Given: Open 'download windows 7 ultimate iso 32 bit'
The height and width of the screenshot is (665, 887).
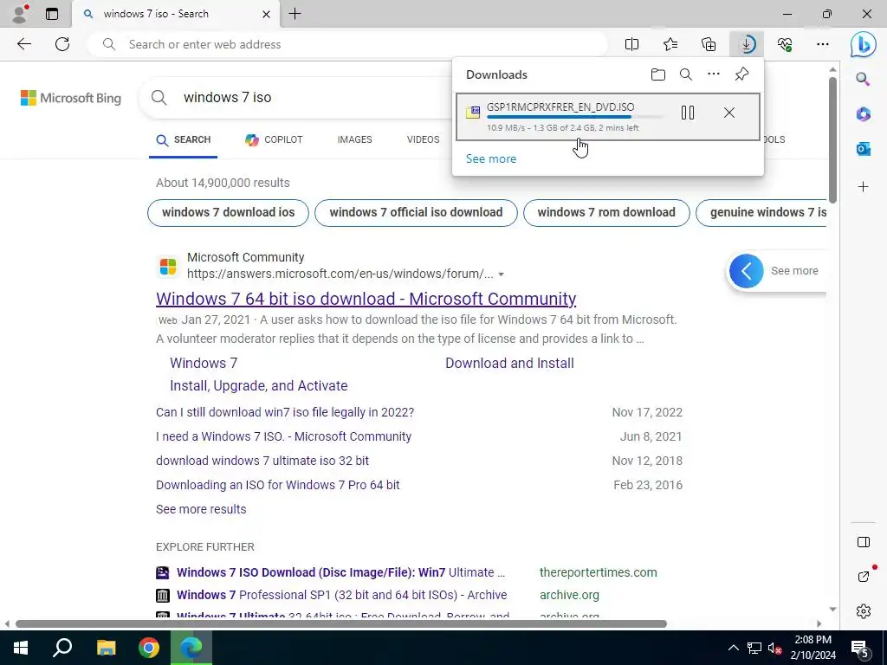Looking at the screenshot, I should tap(262, 461).
